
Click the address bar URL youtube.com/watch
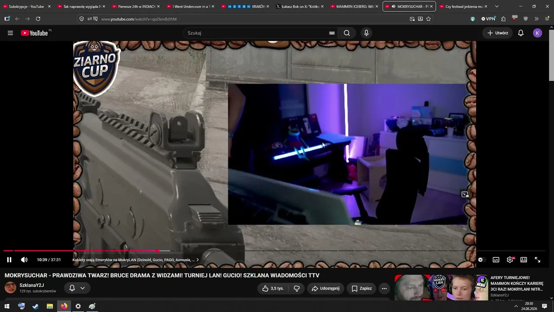tap(139, 19)
